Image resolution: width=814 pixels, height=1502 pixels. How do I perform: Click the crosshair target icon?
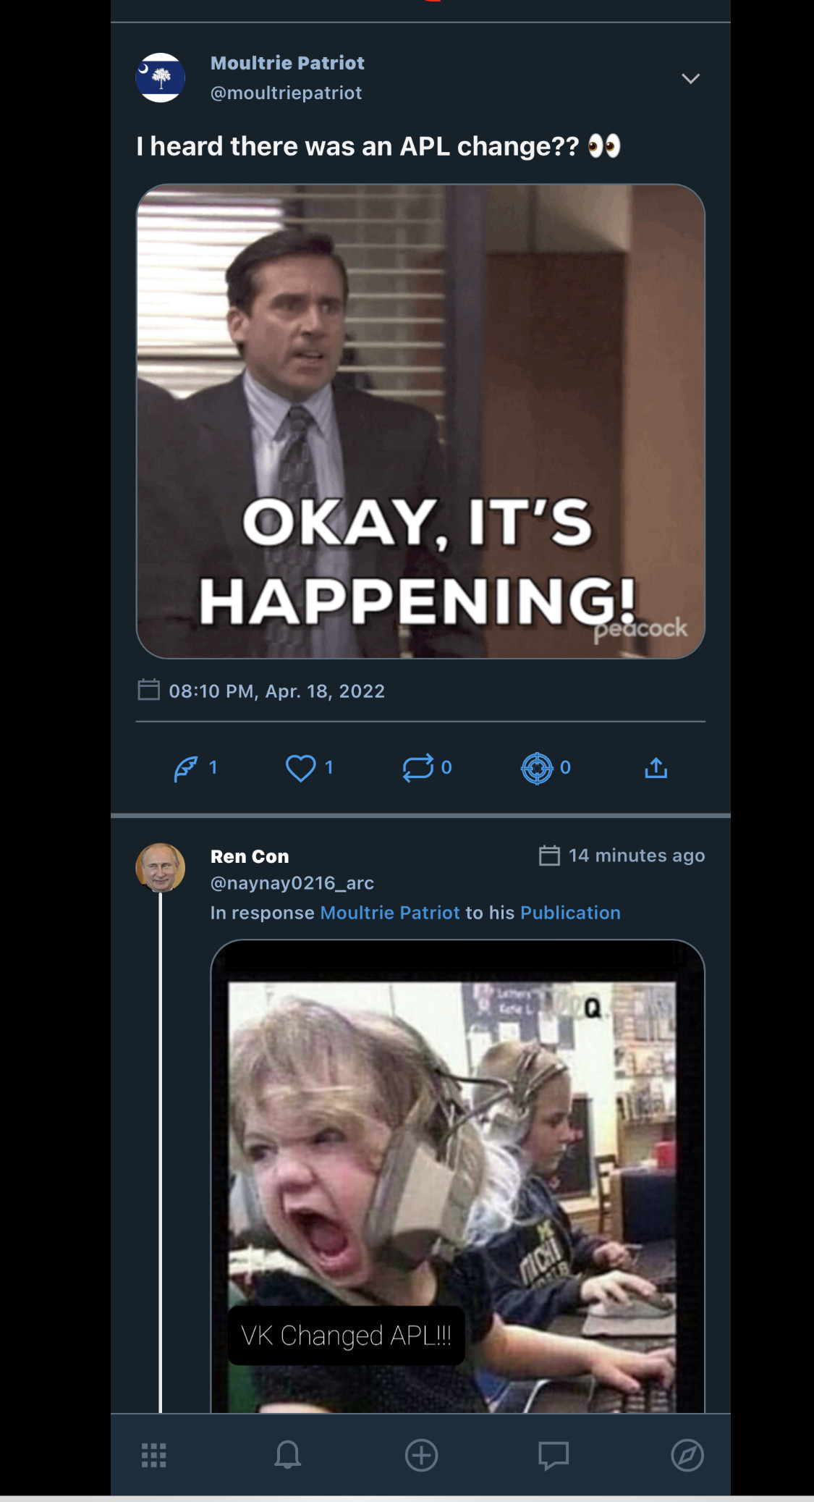(x=537, y=768)
